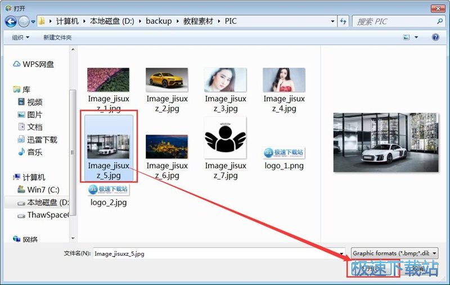Click the search magnifier icon
The image size is (450, 285).
(x=440, y=21)
